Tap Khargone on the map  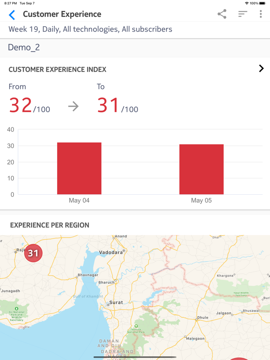(x=225, y=276)
